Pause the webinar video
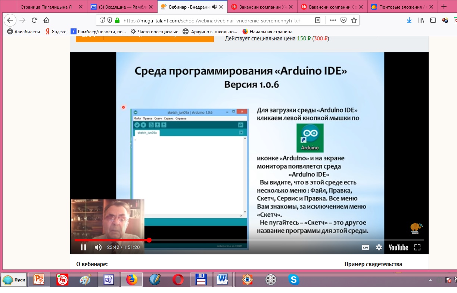The height and width of the screenshot is (293, 457). (83, 247)
